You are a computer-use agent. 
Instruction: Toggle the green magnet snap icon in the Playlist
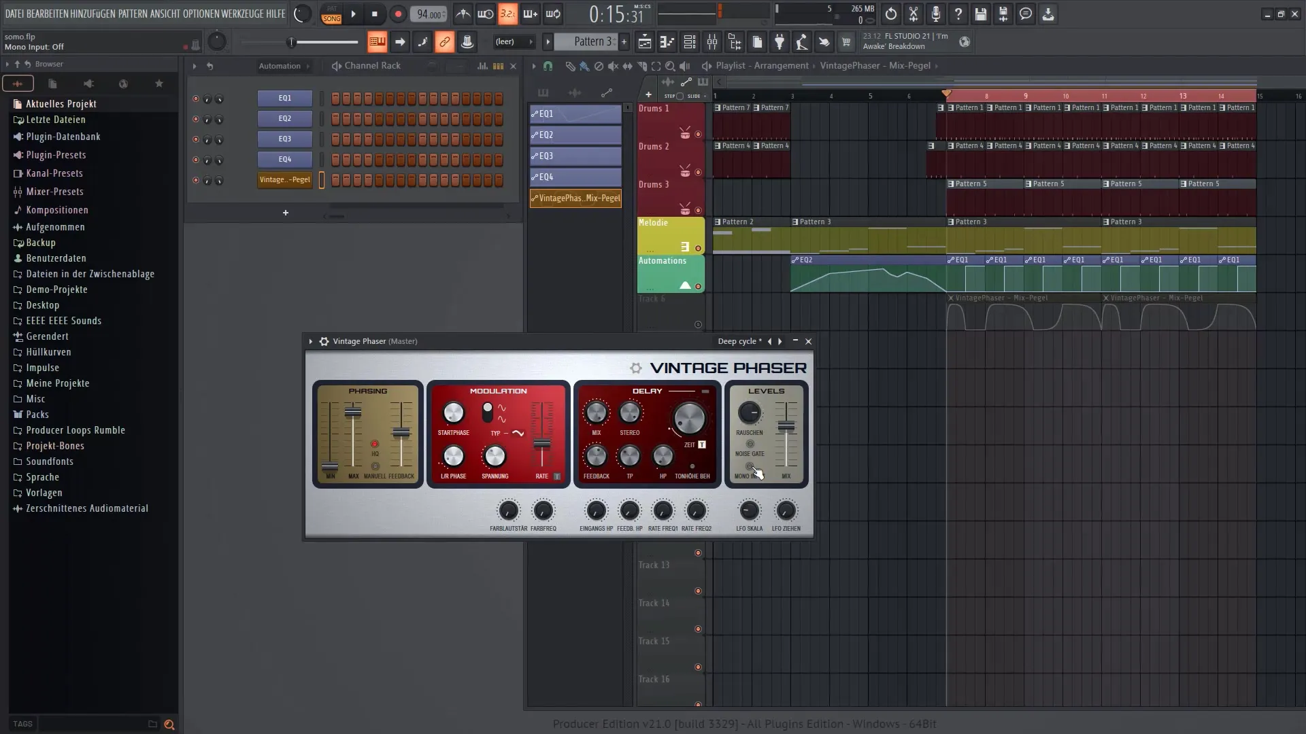tap(548, 66)
